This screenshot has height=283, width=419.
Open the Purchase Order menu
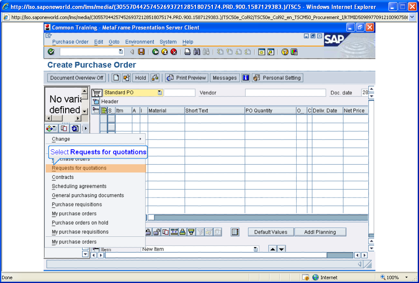(70, 42)
